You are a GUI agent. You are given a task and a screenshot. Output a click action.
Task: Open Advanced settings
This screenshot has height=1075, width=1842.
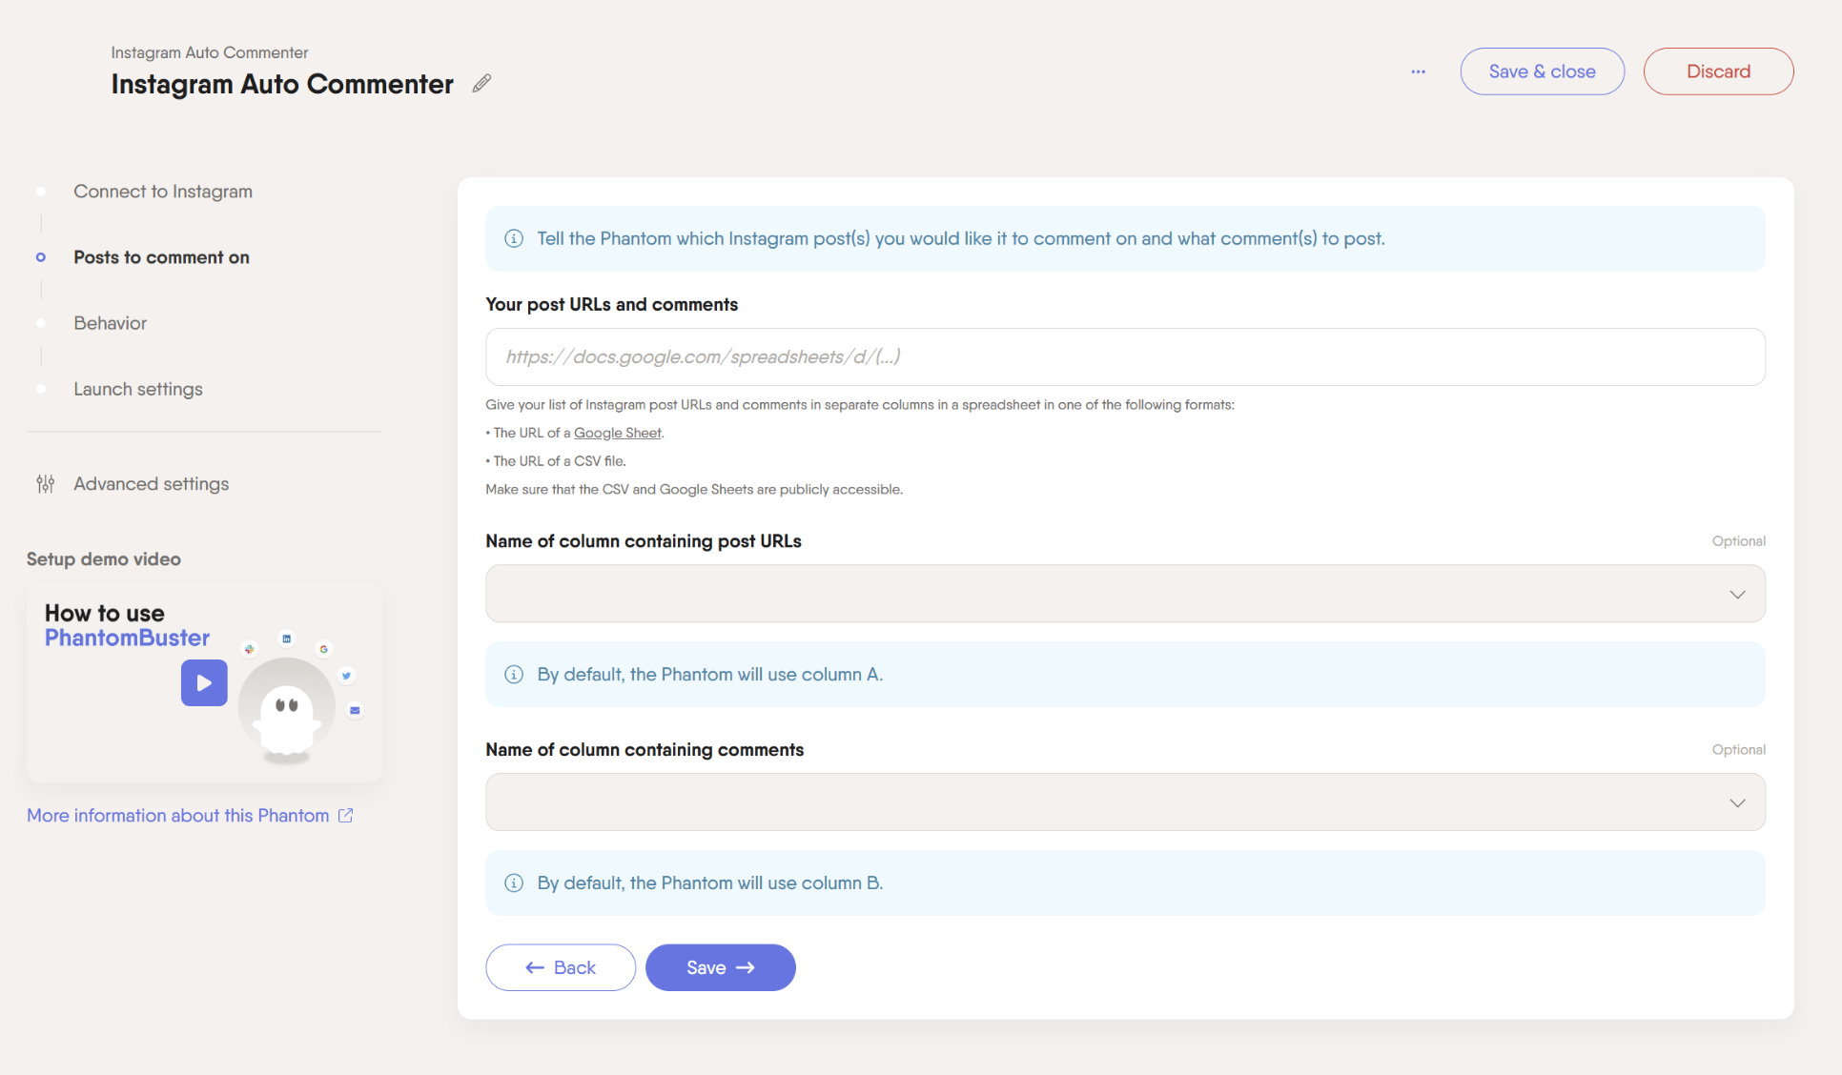[152, 484]
